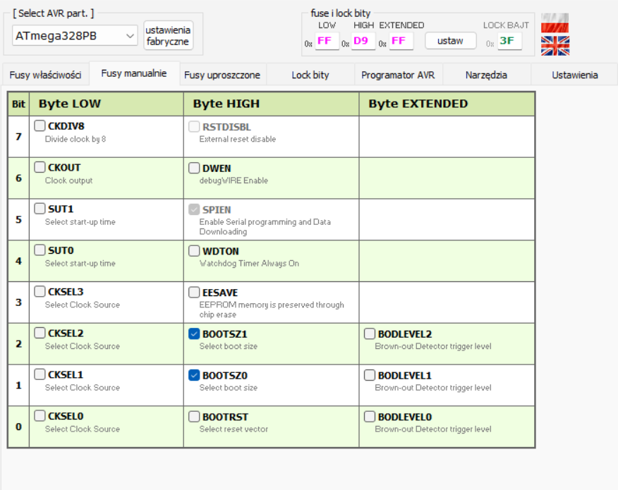This screenshot has height=490, width=618.
Task: Select the Fusy manualnie tab
Action: 134,73
